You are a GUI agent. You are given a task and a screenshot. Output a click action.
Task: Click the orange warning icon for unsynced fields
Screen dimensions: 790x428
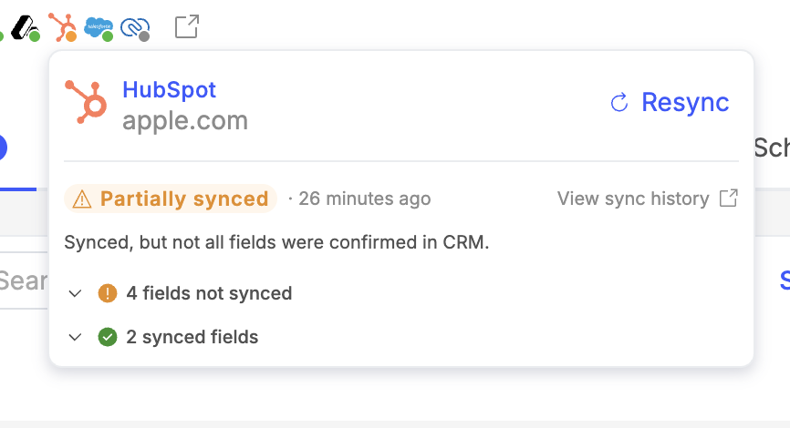(x=108, y=293)
